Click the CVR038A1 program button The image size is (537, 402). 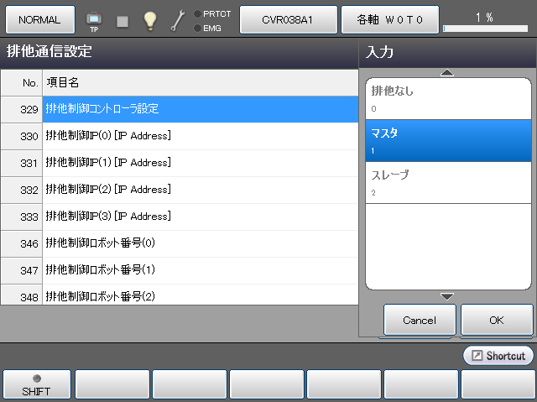(x=288, y=19)
